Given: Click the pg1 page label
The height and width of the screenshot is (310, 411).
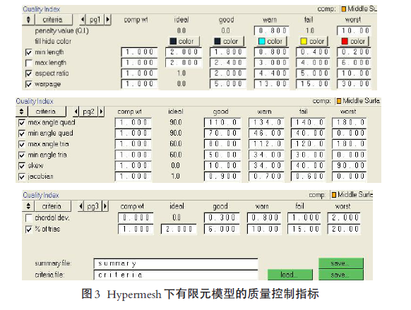Looking at the screenshot, I should point(95,20).
